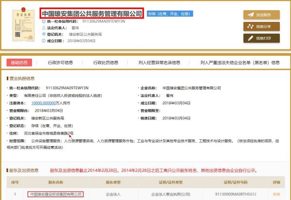
Task: Select the 基础信息 tab
Action: tap(19, 63)
